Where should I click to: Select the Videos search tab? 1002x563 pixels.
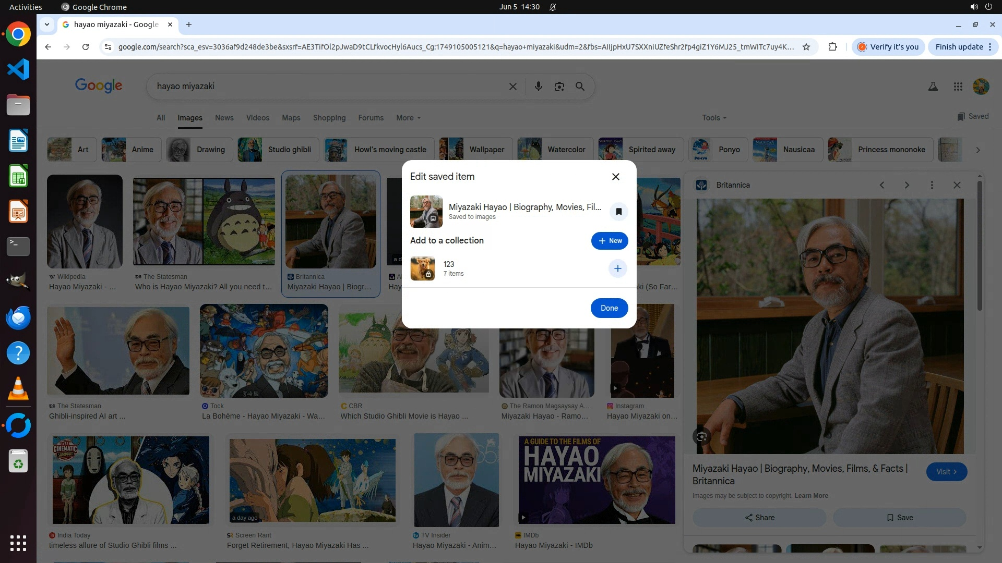click(257, 118)
